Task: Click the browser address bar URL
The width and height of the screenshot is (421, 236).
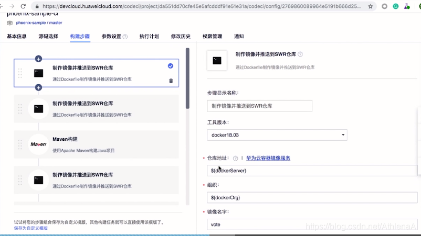Action: [202, 6]
